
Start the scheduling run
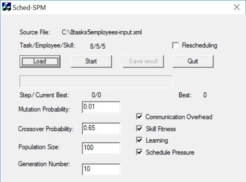[91, 61]
